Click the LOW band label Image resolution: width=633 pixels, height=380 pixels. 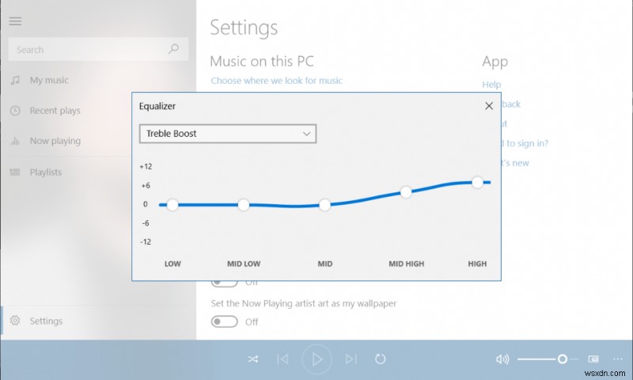point(172,264)
